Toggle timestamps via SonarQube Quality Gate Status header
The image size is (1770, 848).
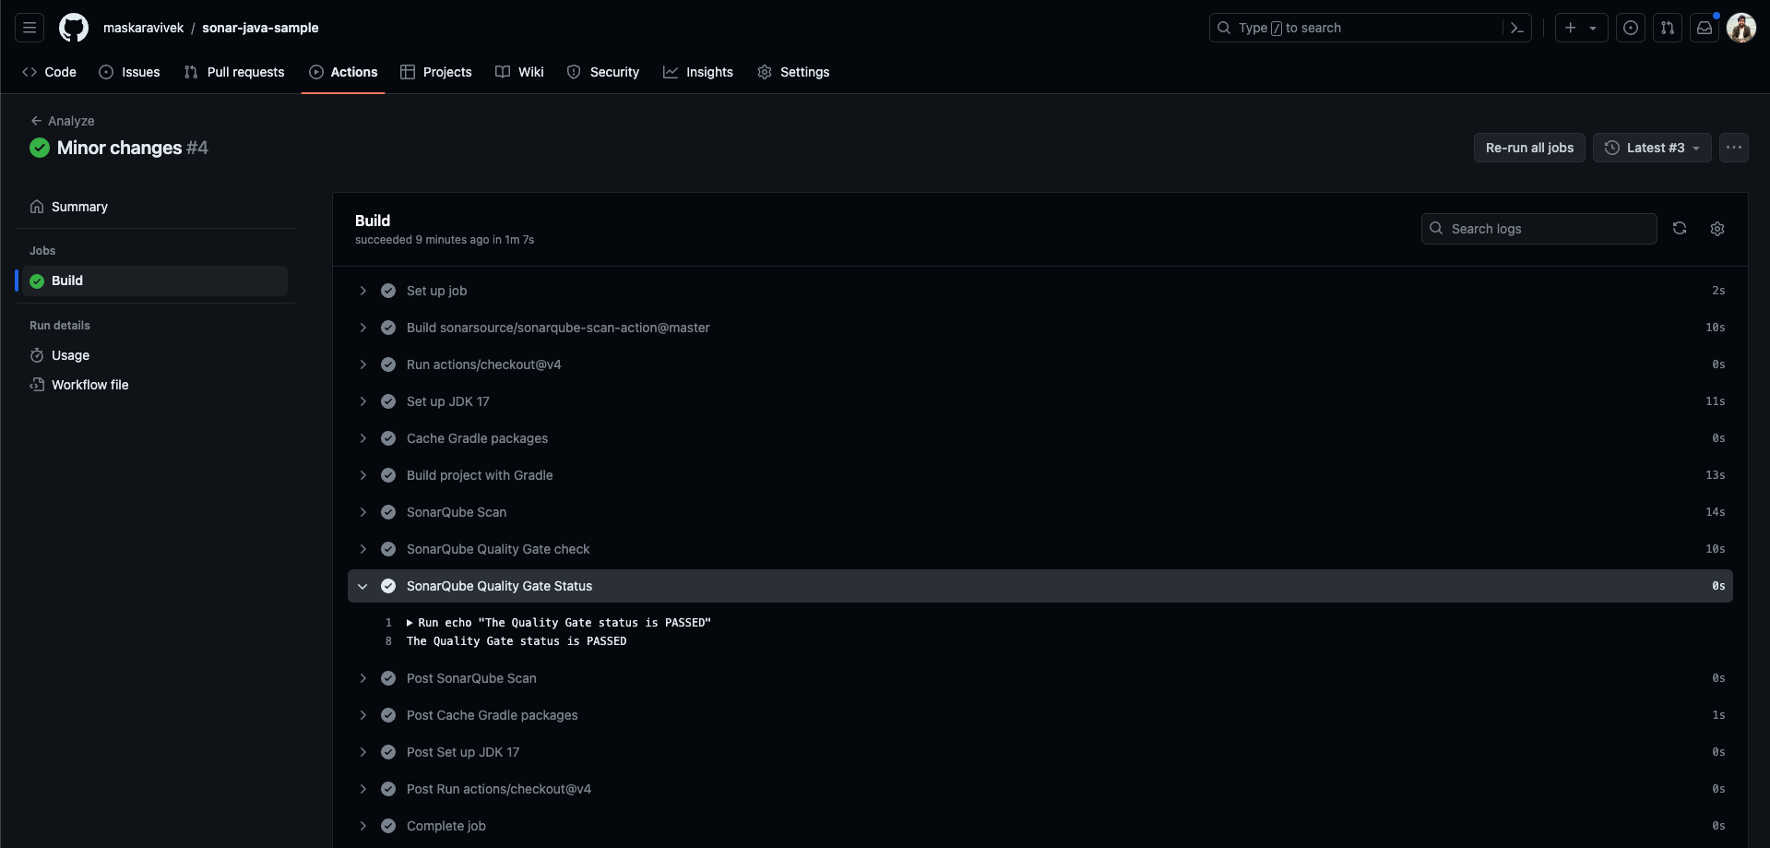coord(500,586)
